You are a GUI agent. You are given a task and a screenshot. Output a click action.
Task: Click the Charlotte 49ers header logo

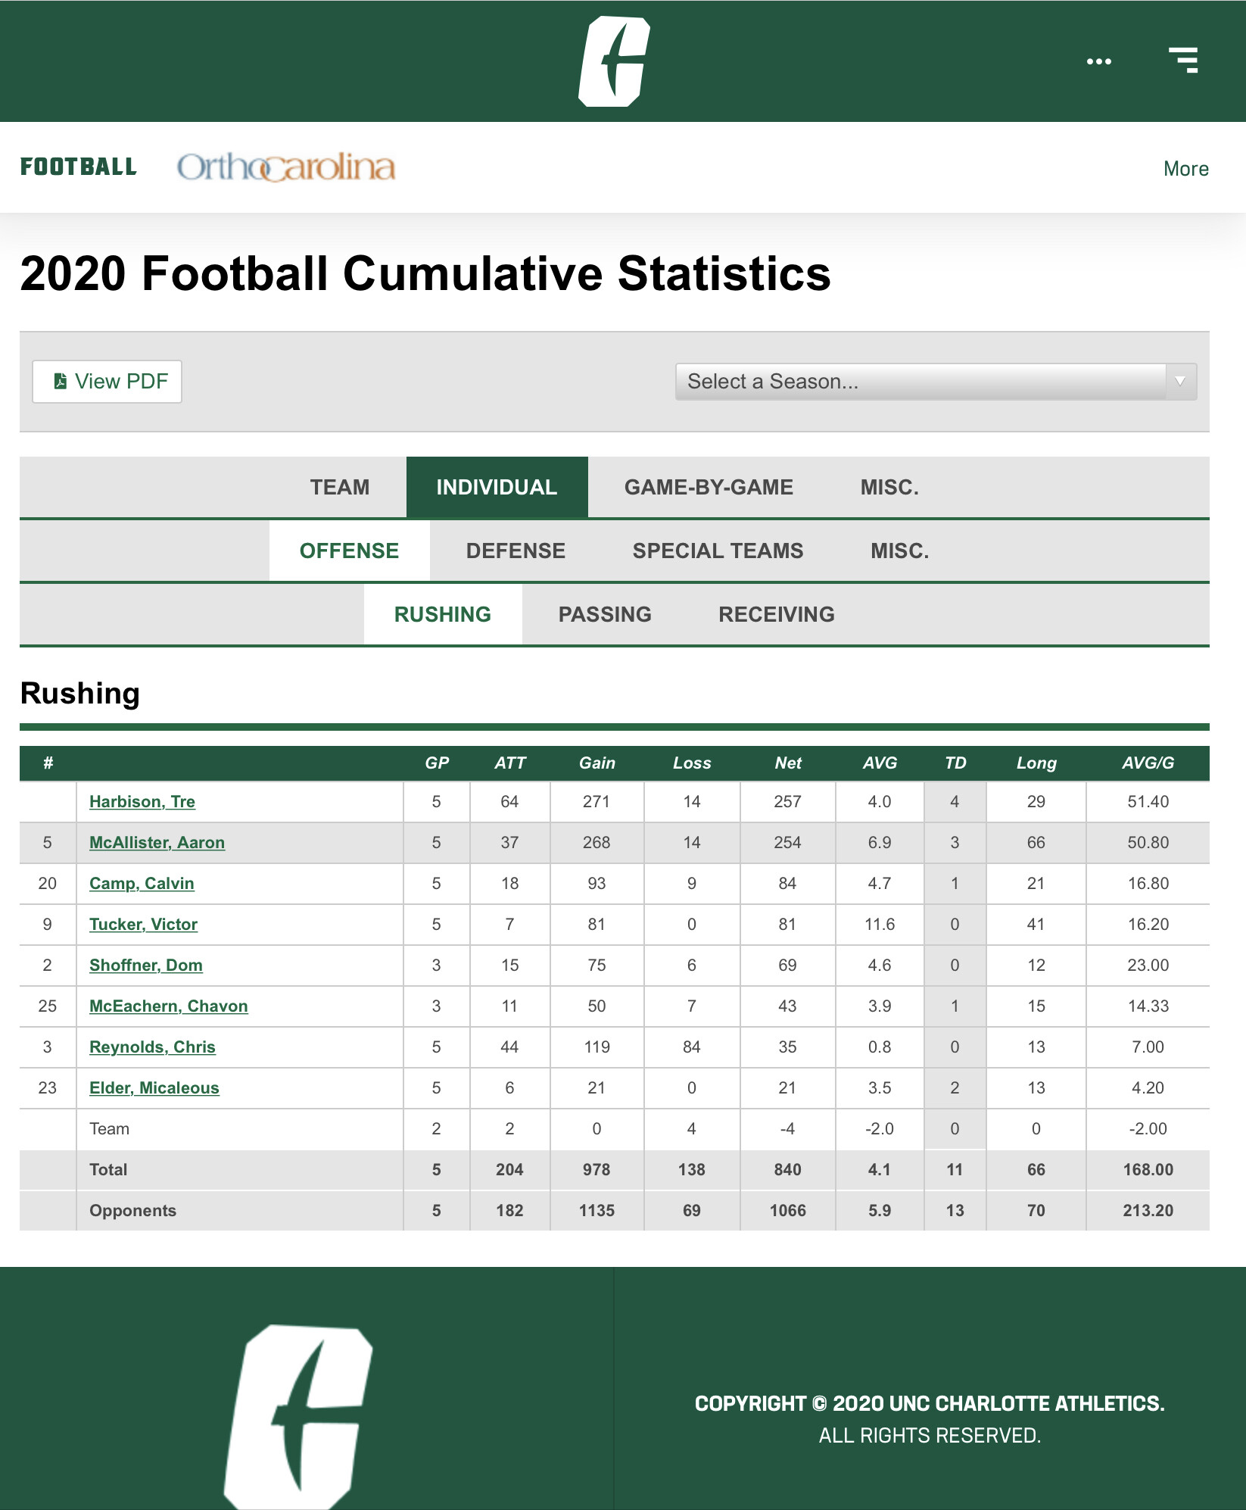[x=614, y=61]
